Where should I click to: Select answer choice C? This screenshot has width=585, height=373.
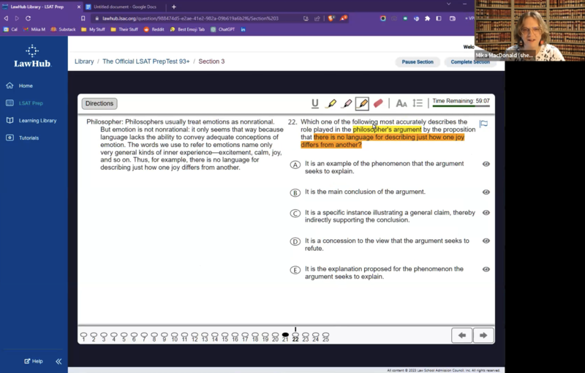point(295,214)
